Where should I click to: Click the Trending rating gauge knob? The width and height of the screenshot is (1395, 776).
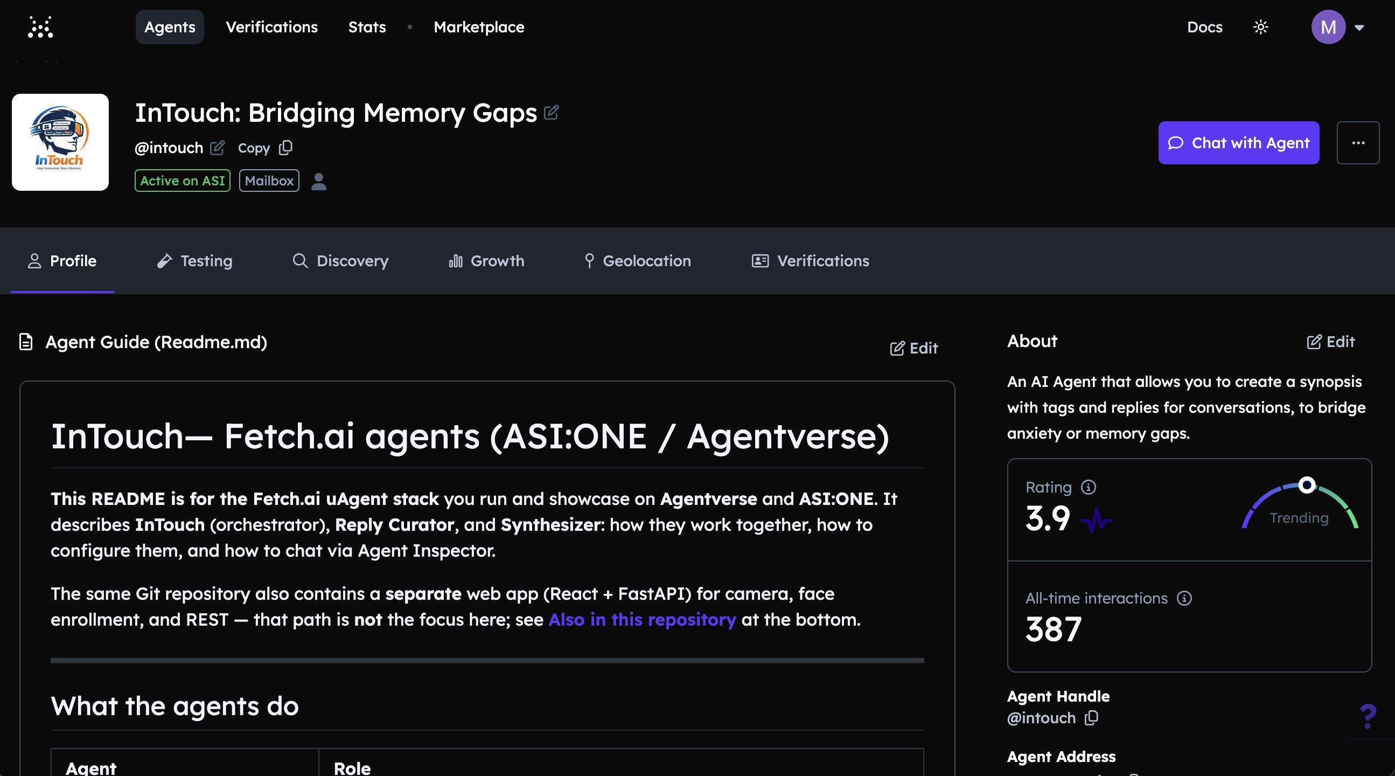(x=1306, y=484)
